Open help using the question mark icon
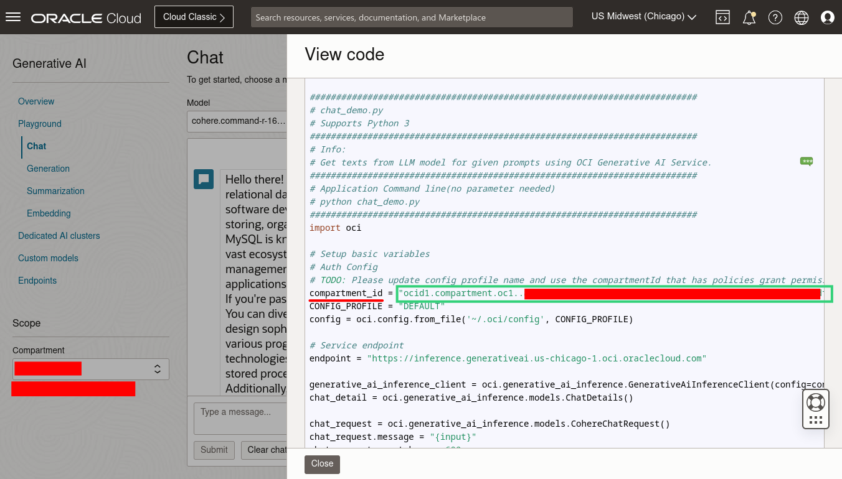 click(775, 17)
